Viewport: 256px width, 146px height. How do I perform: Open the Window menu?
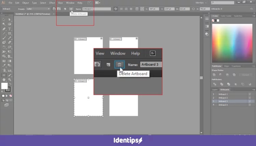(x=70, y=3)
